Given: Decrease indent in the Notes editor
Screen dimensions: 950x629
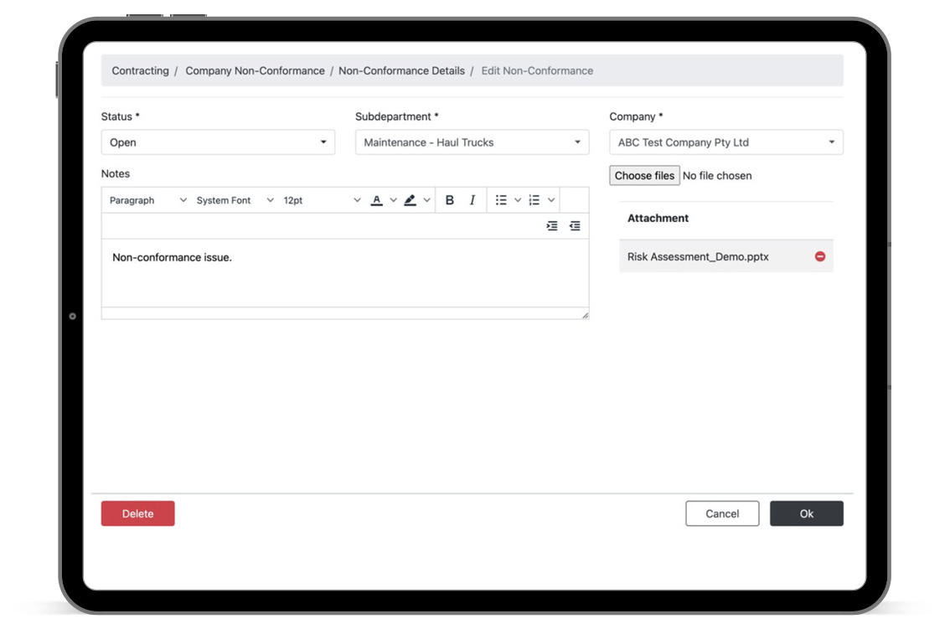Looking at the screenshot, I should 575,226.
